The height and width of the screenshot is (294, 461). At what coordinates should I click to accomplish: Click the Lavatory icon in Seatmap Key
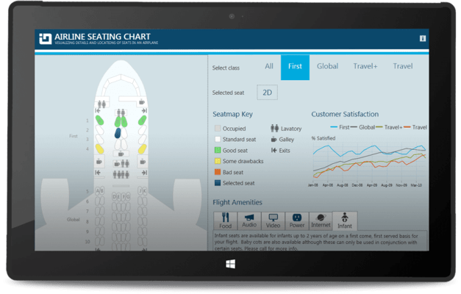274,128
